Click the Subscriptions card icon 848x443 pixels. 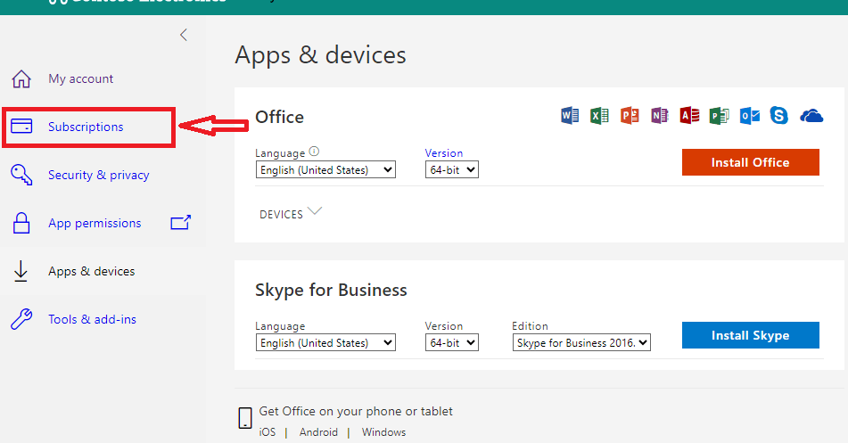click(21, 126)
